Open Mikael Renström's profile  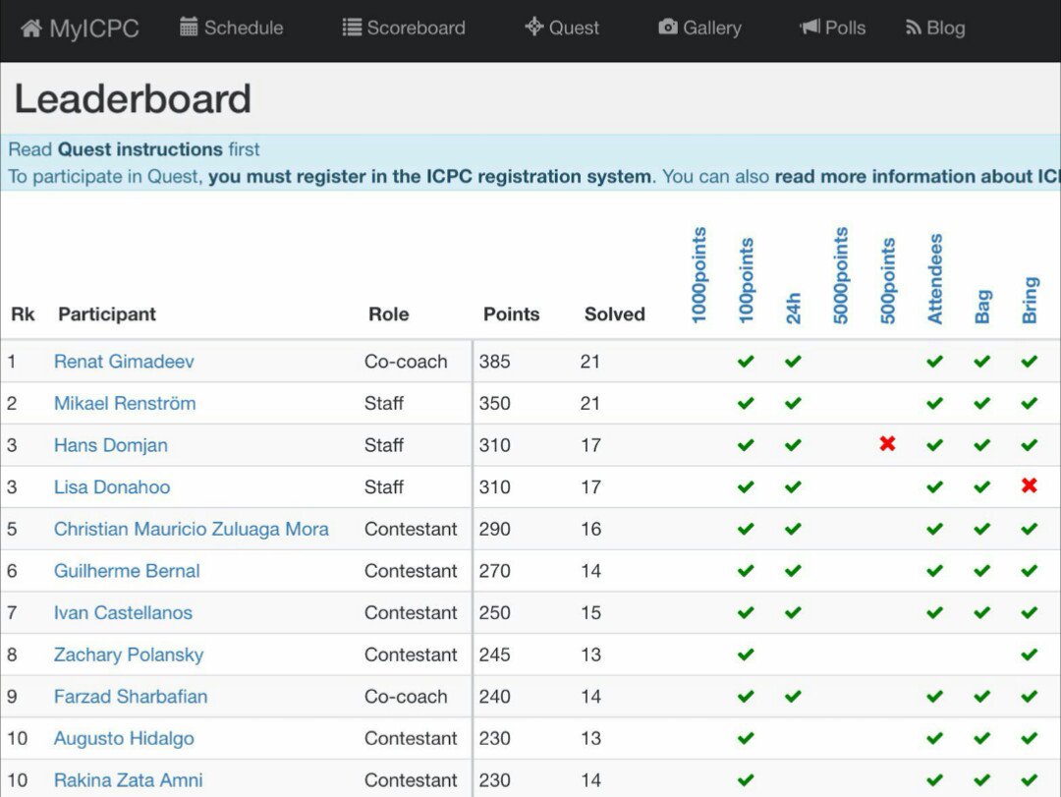point(125,403)
